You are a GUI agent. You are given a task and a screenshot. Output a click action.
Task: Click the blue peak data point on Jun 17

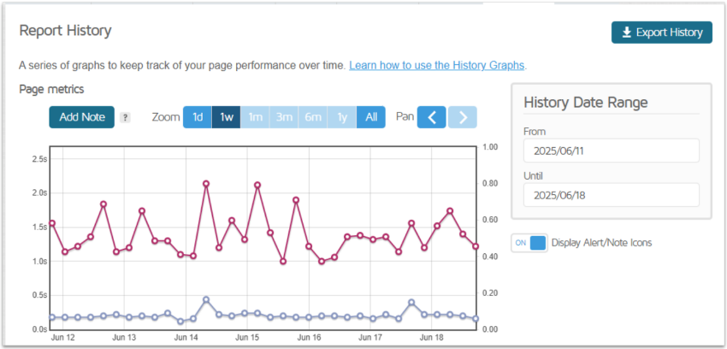411,302
